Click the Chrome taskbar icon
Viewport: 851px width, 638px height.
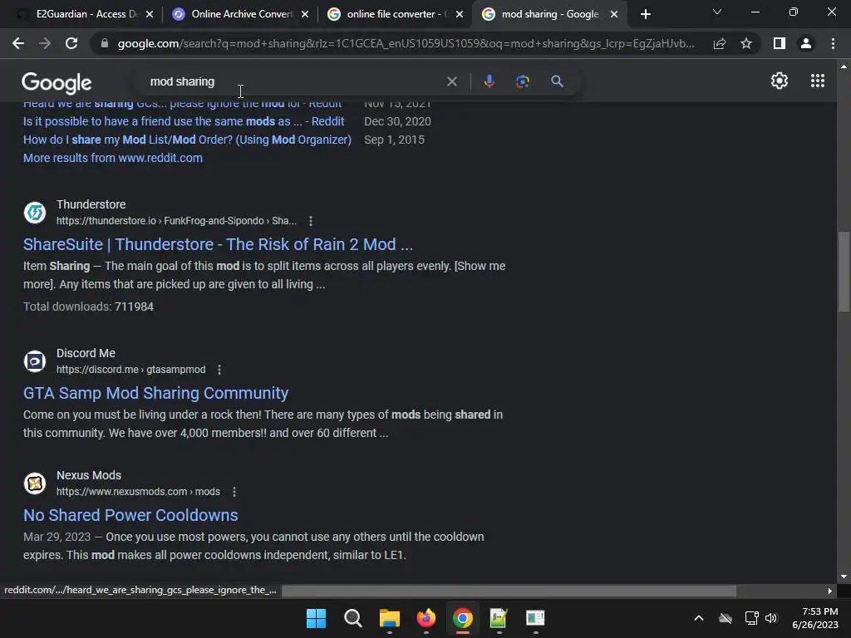[462, 618]
